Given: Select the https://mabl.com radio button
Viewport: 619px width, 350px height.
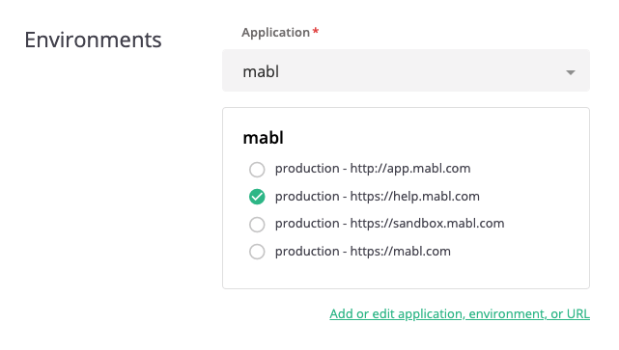Looking at the screenshot, I should click(x=257, y=252).
